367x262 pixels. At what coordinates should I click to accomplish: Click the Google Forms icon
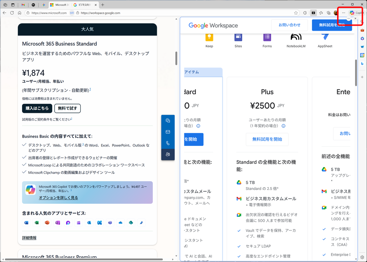click(x=267, y=38)
